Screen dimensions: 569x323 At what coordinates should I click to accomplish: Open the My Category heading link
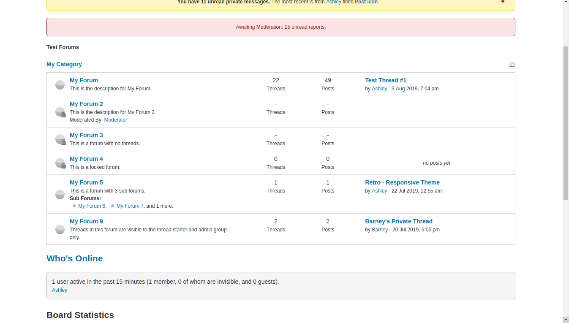tap(64, 64)
